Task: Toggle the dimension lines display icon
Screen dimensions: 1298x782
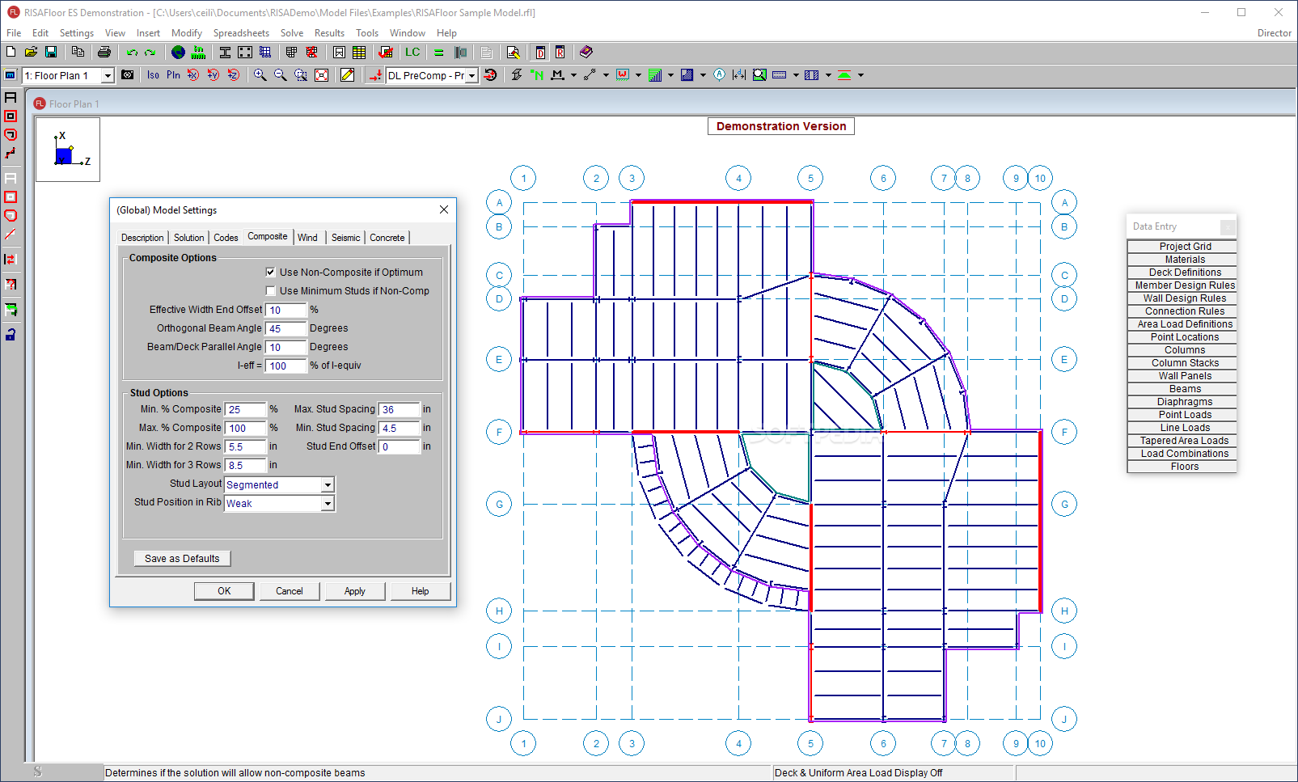Action: point(739,74)
